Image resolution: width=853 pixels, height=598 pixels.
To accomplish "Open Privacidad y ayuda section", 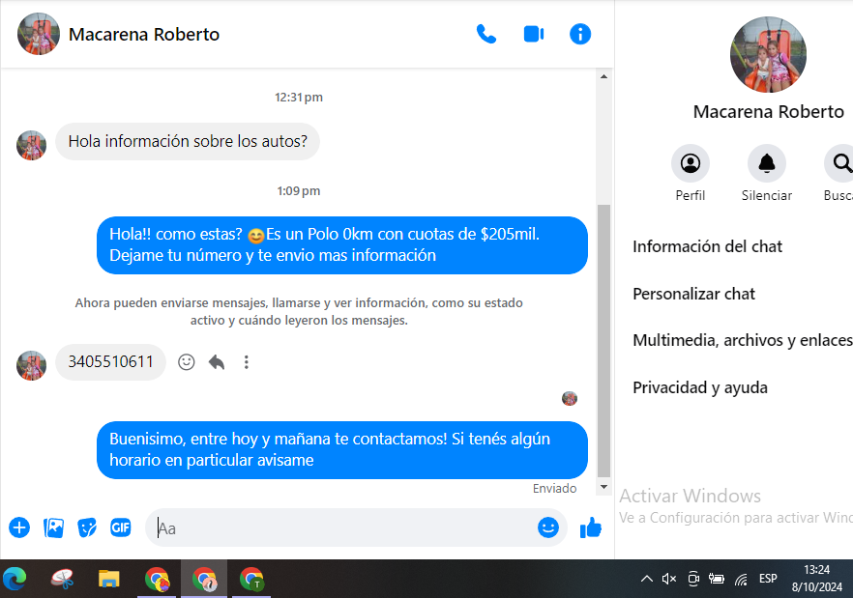I will (x=700, y=387).
